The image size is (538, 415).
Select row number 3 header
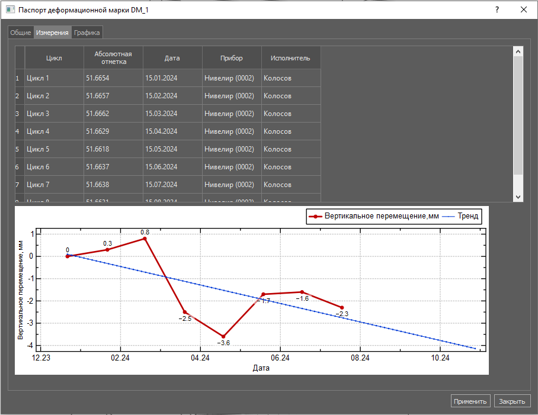point(17,114)
